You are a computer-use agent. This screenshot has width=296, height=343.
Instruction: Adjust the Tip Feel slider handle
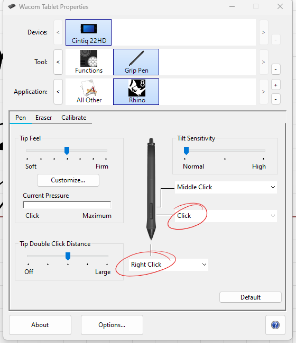point(67,151)
